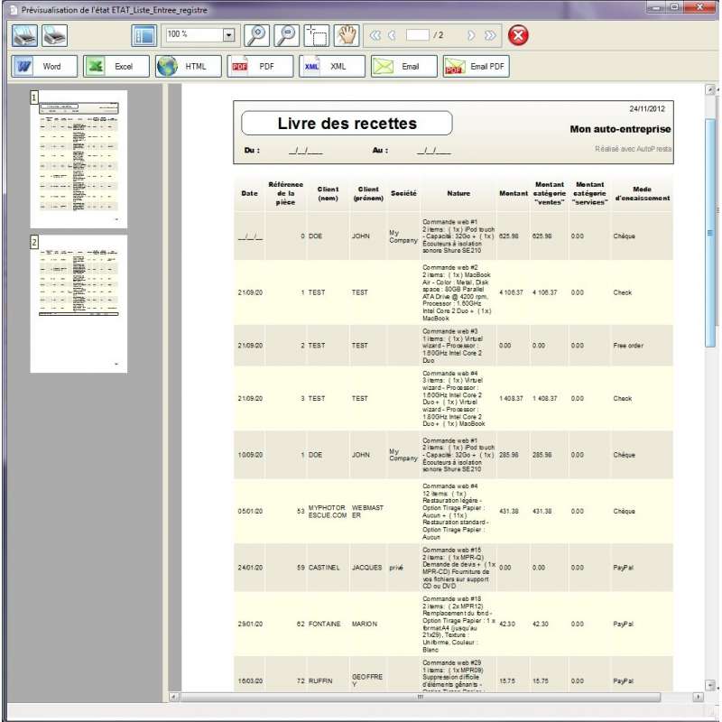Viewport: 722px width, 722px height.
Task: Click the vertical scrollbar thumb
Action: pos(710,233)
